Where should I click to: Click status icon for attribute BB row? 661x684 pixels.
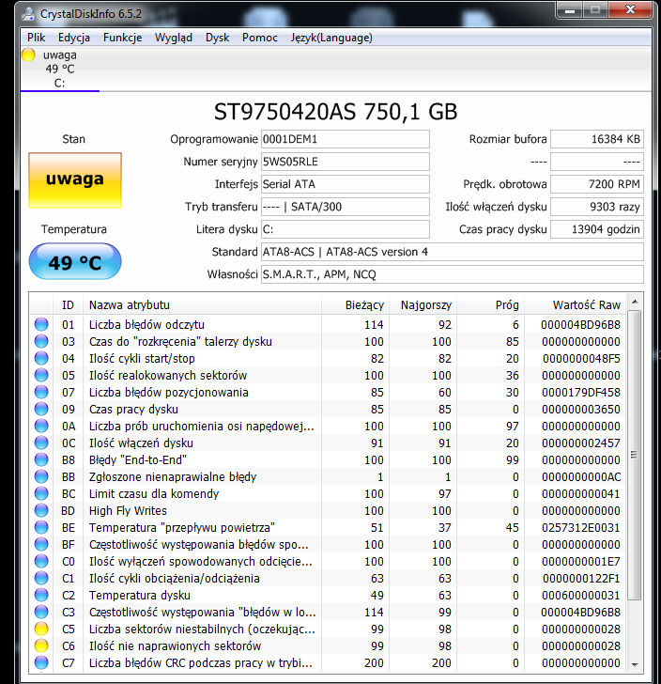tap(41, 476)
